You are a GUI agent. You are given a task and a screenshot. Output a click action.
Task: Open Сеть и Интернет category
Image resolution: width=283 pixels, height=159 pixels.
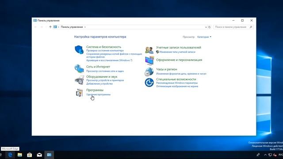98,67
